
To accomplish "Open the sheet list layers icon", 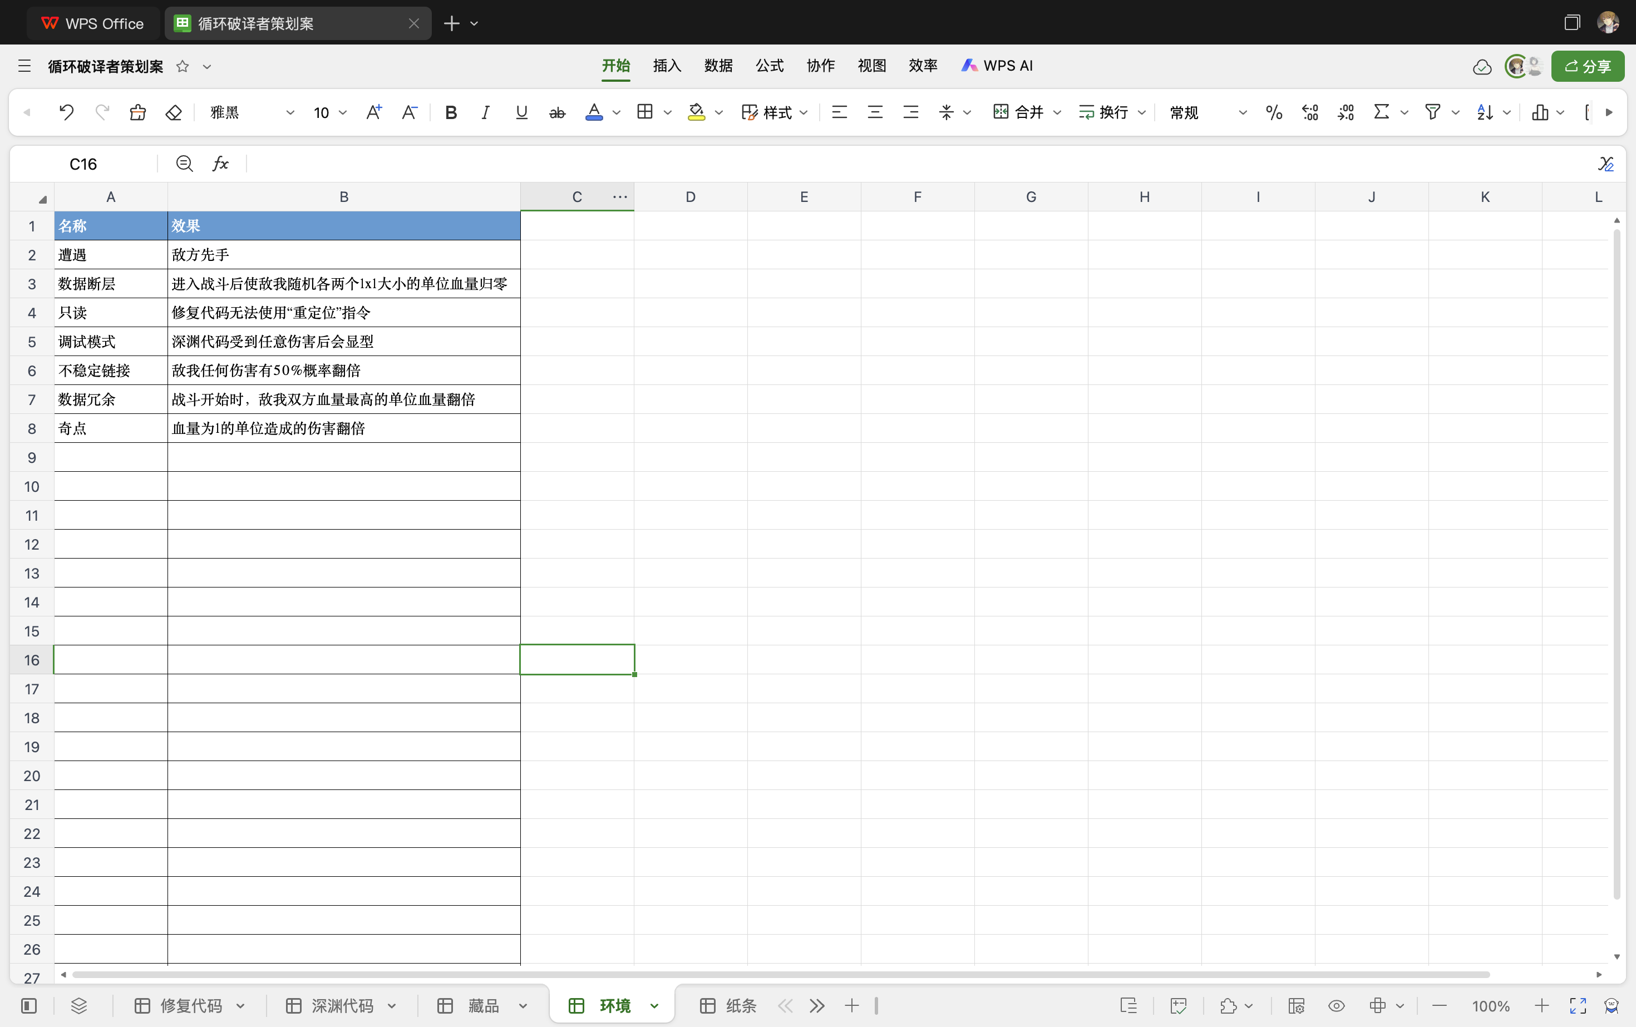I will point(79,1005).
